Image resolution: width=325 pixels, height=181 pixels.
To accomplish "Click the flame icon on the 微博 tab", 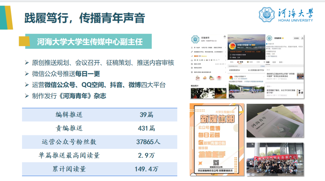I will pyautogui.click(x=238, y=62).
